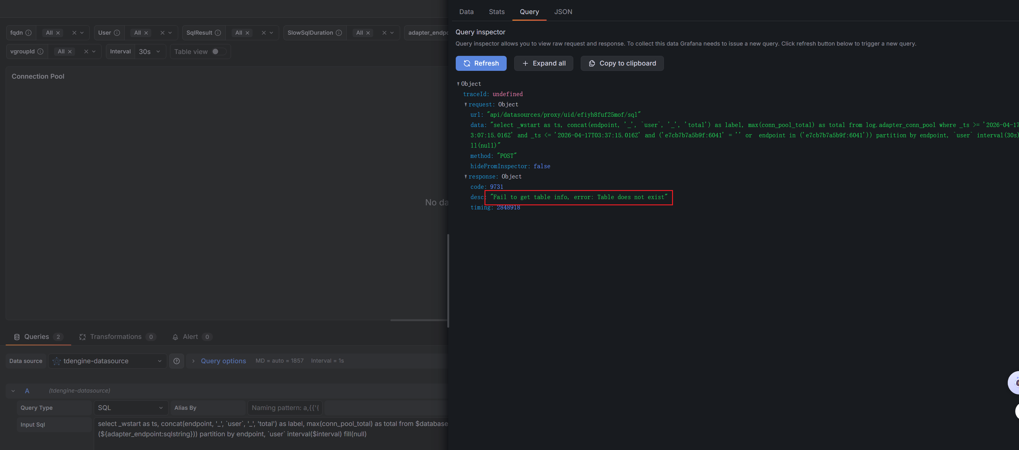Toggle the Table view switch
The width and height of the screenshot is (1019, 450).
219,52
